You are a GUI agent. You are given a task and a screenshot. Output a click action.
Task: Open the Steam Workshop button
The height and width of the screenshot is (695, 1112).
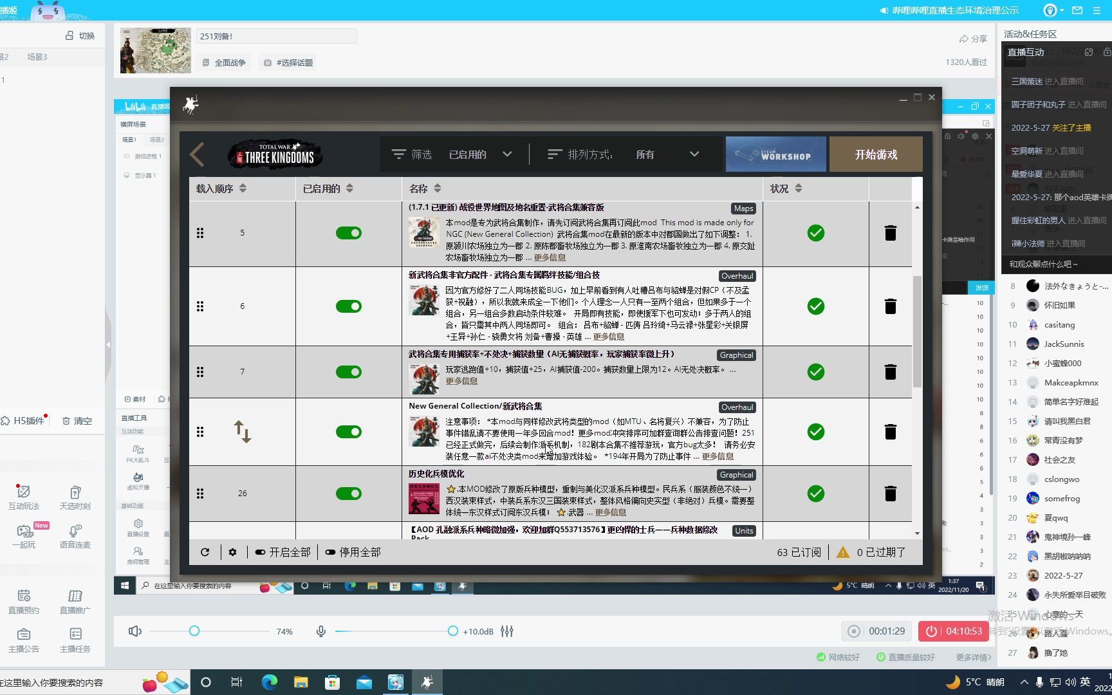click(x=775, y=154)
